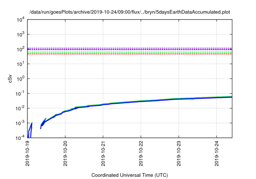Click the plot title file path

130,12
